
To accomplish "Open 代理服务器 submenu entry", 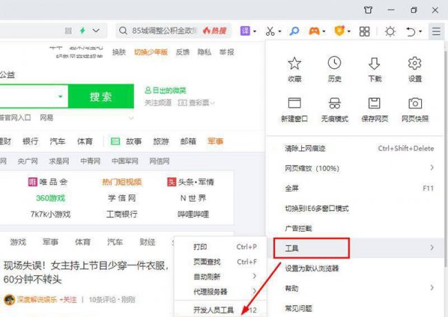I will pyautogui.click(x=221, y=292).
